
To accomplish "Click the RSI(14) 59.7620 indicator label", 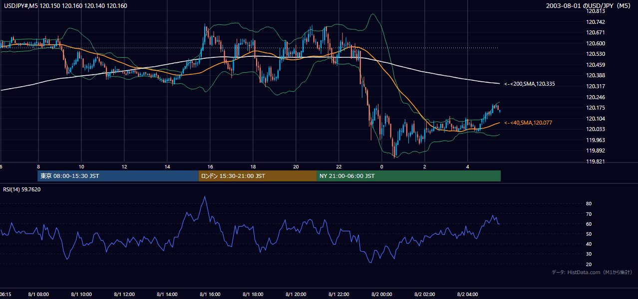I will (x=22, y=189).
